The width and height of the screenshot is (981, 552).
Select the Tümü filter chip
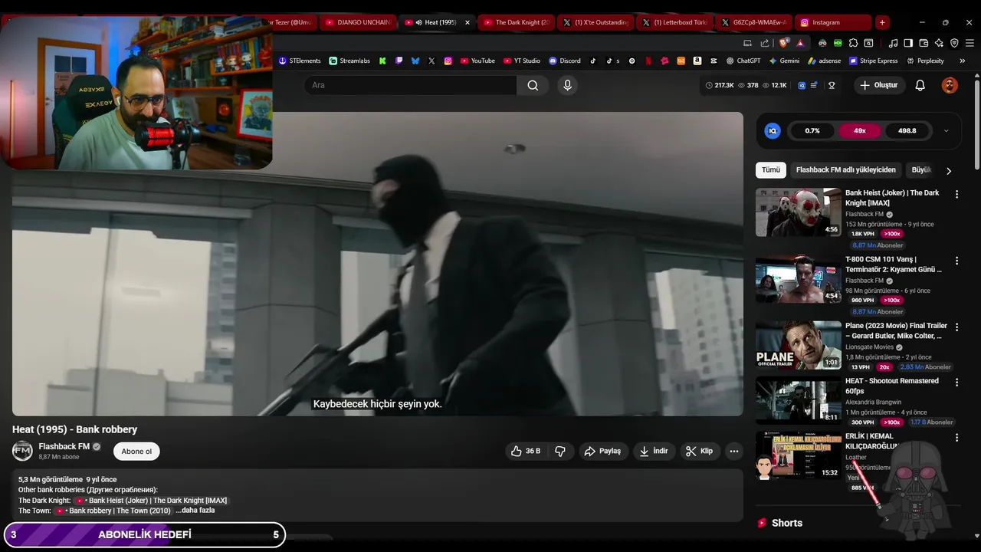pyautogui.click(x=770, y=170)
